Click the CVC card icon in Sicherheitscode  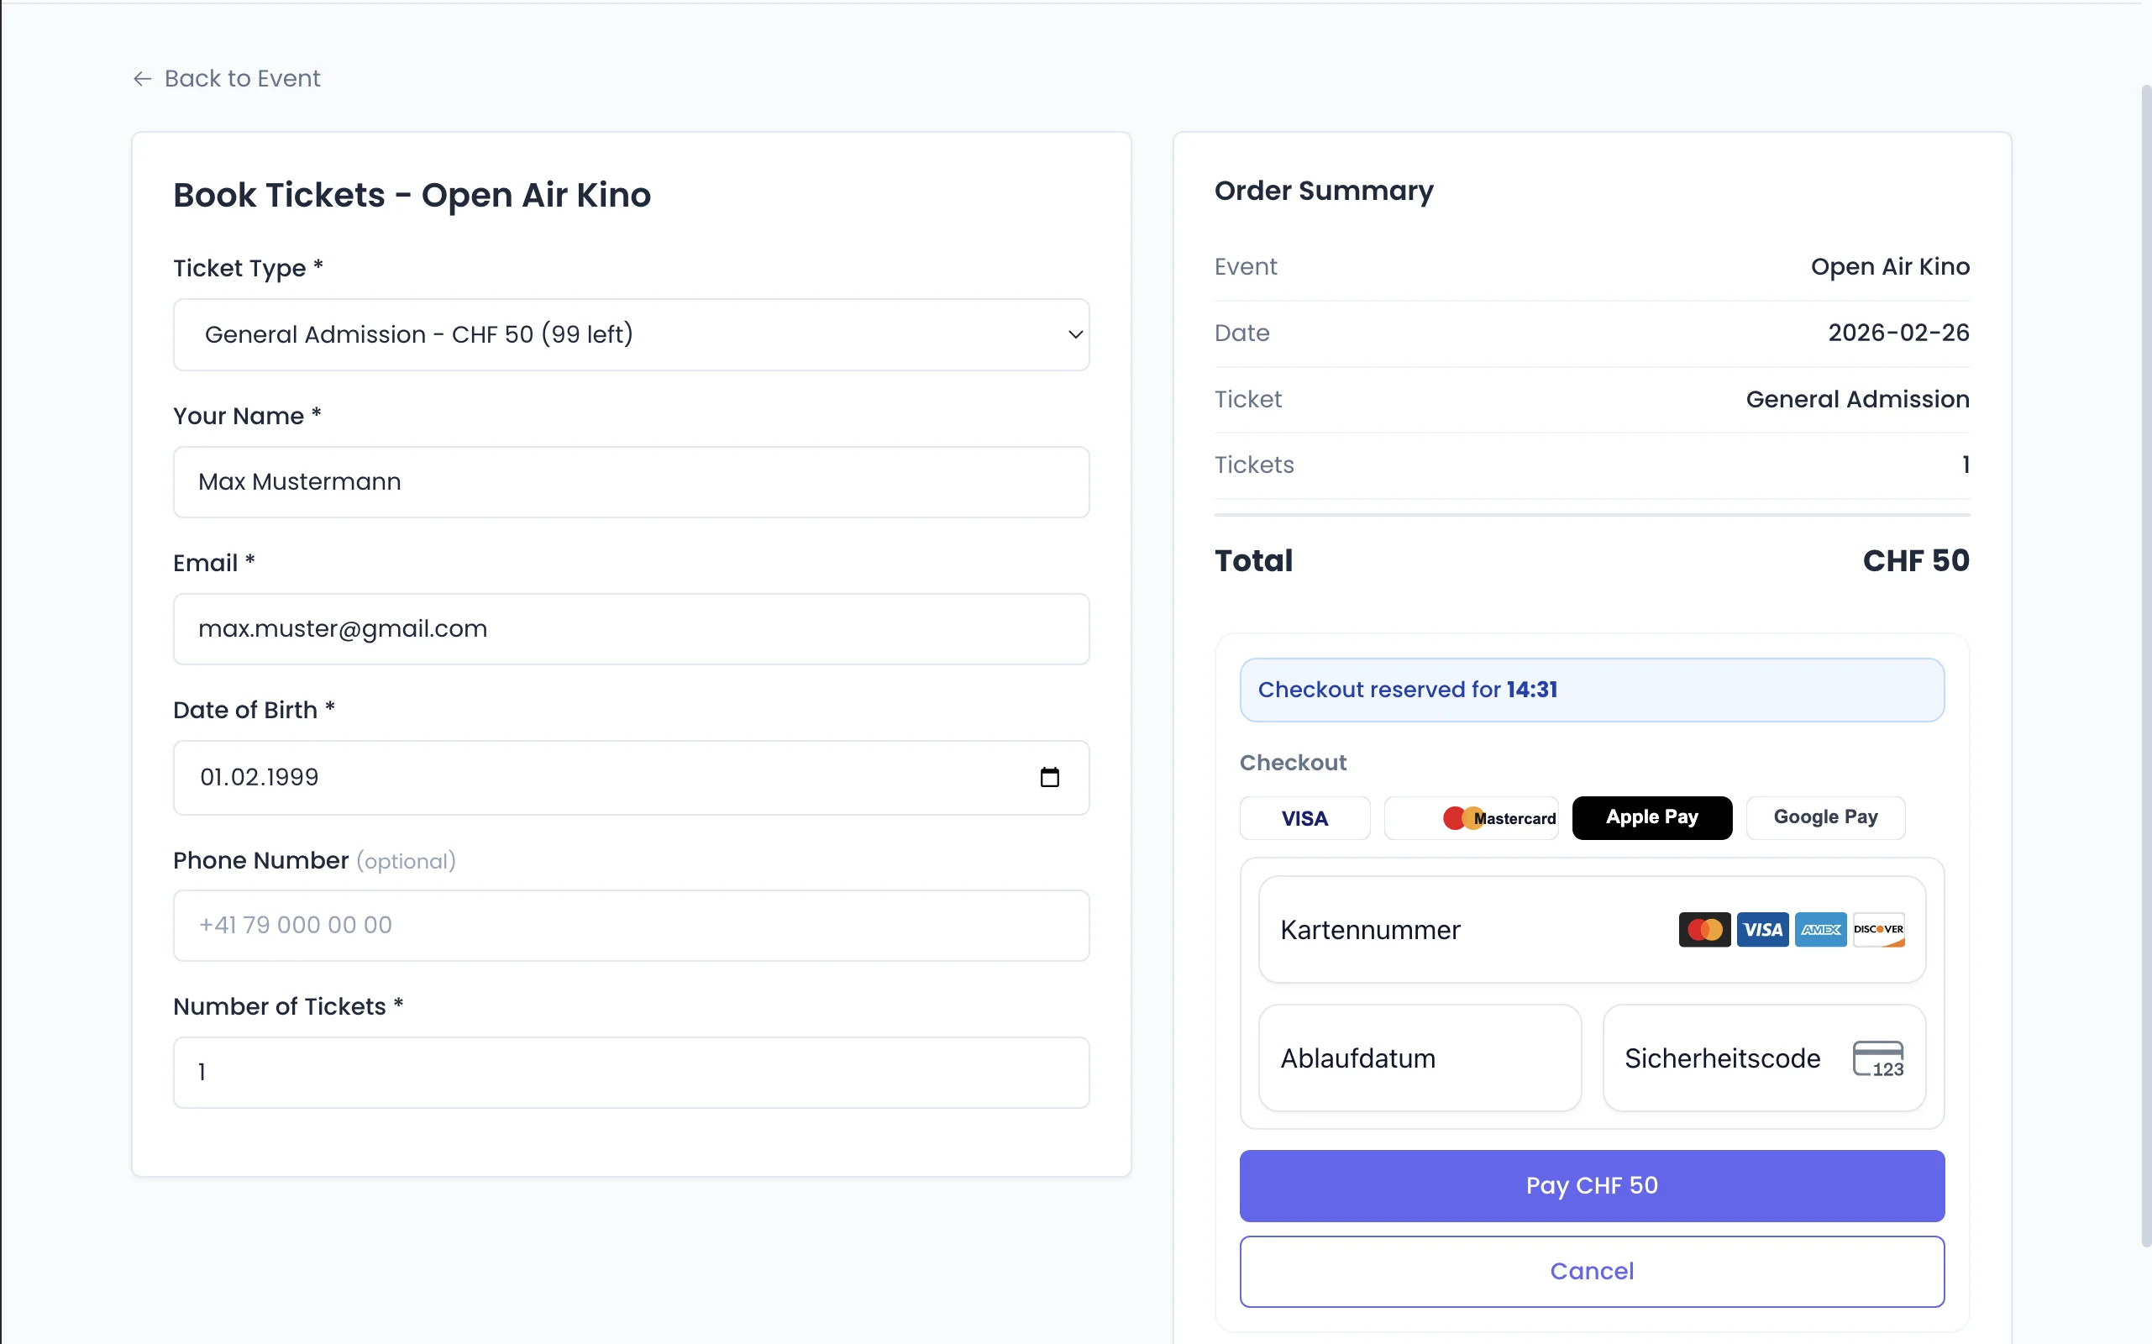(x=1877, y=1058)
